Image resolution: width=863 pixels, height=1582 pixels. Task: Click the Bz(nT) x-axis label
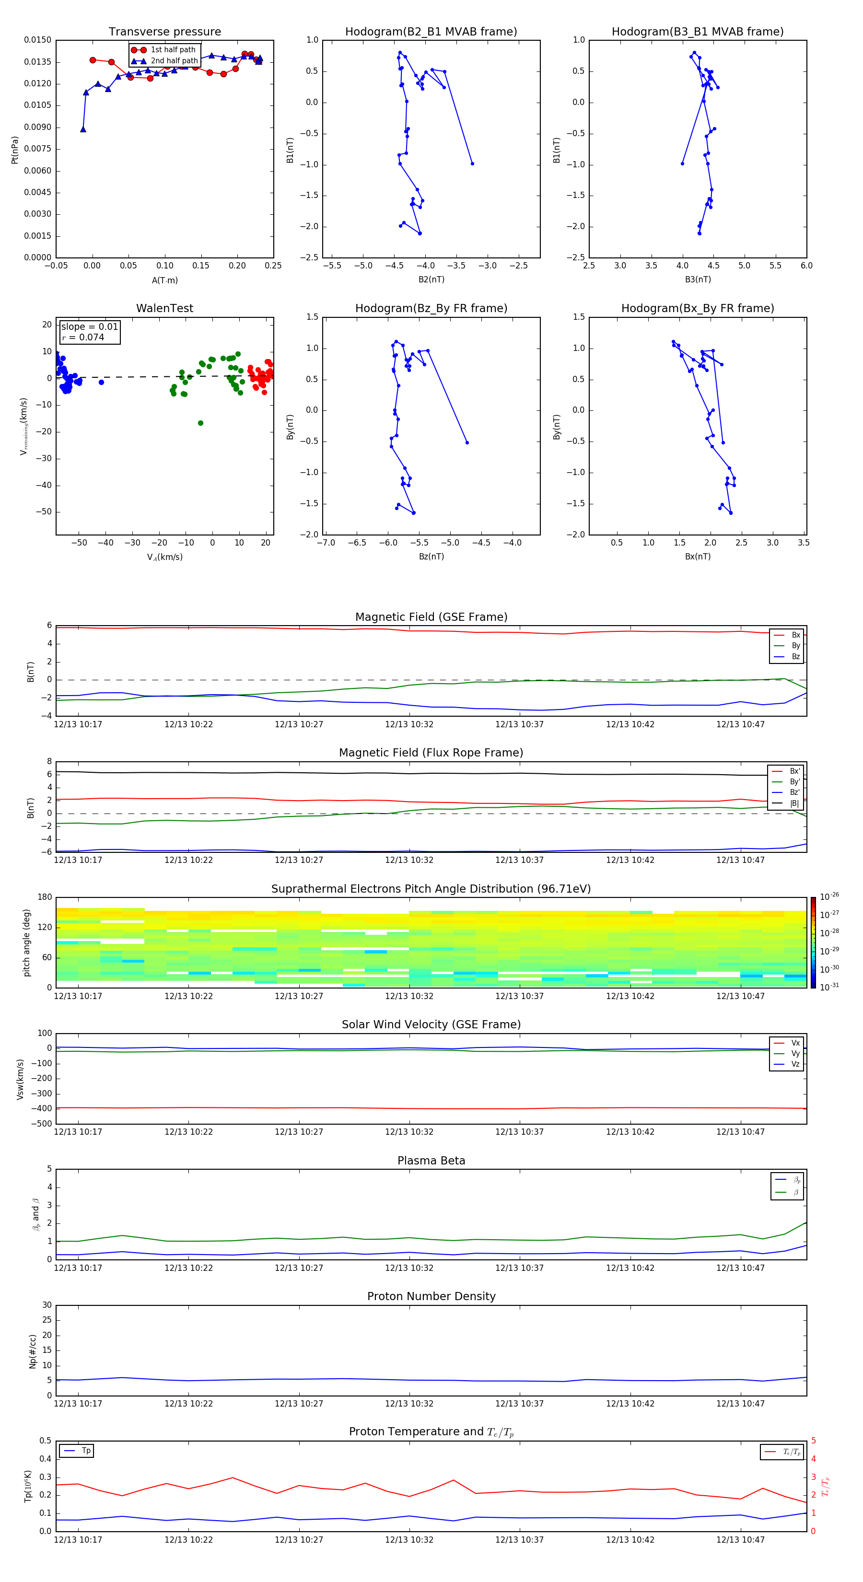[431, 557]
